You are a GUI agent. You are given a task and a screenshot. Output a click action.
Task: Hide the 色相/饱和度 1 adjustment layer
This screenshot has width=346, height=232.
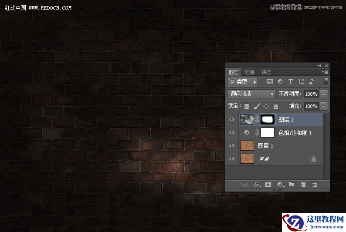(232, 132)
